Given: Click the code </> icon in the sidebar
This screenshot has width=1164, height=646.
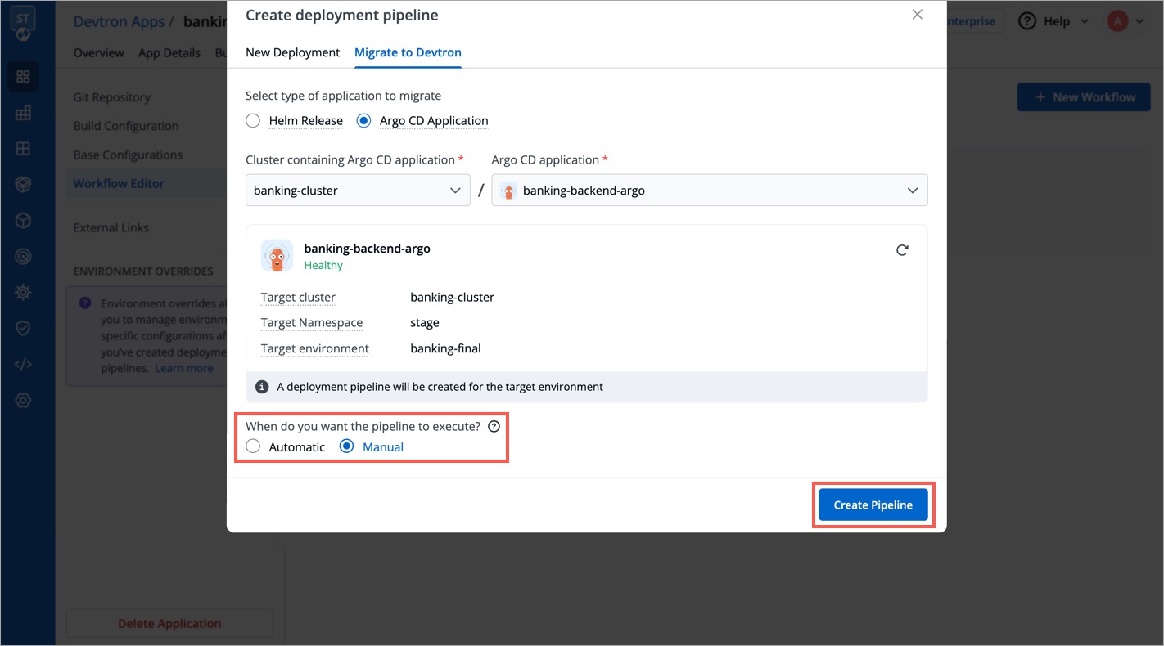Looking at the screenshot, I should (22, 363).
